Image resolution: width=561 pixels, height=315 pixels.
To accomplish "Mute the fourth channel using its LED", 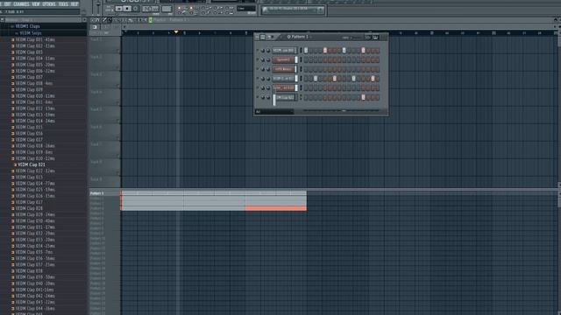I will (x=257, y=78).
